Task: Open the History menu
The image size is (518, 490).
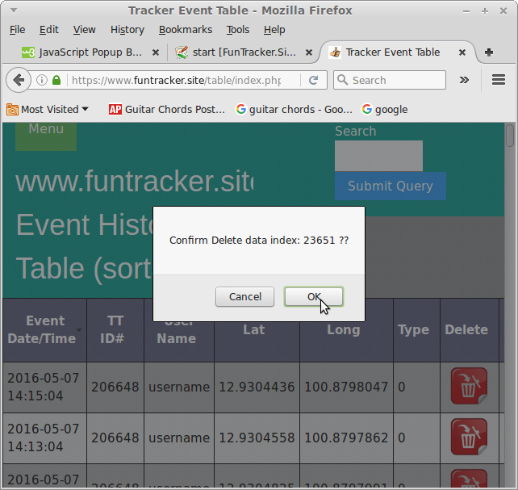Action: pyautogui.click(x=127, y=29)
